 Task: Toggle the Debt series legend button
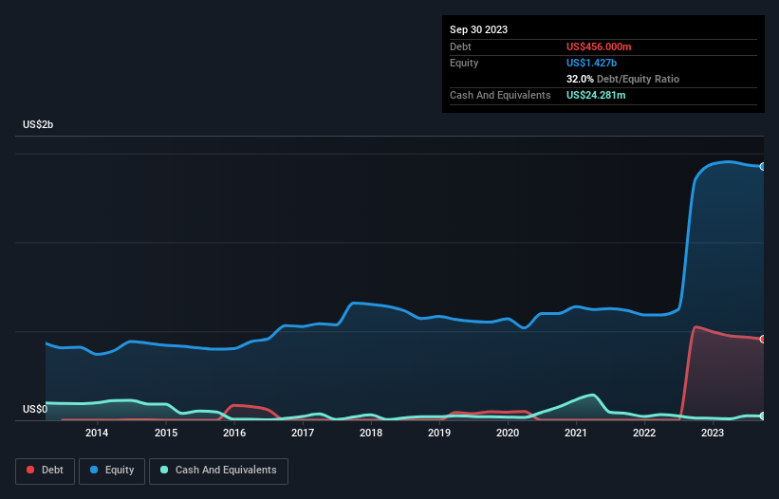pyautogui.click(x=45, y=471)
